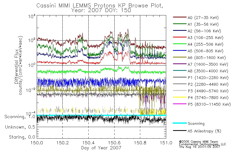Click the navy A2 legend line
244x154 pixels.
pos(180,31)
